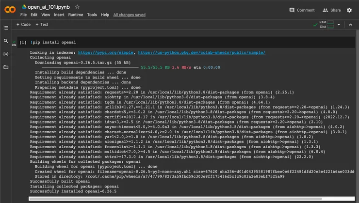Click the "Installing build dependencies ... done" line

tap(81, 72)
